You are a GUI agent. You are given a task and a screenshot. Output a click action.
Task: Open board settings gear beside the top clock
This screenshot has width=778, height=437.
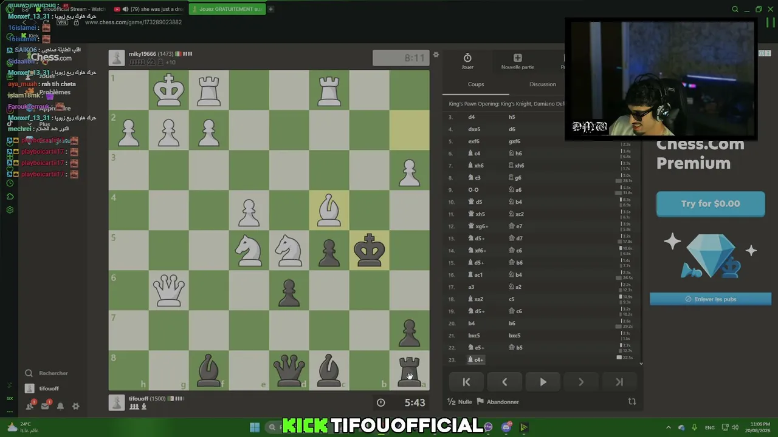436,55
